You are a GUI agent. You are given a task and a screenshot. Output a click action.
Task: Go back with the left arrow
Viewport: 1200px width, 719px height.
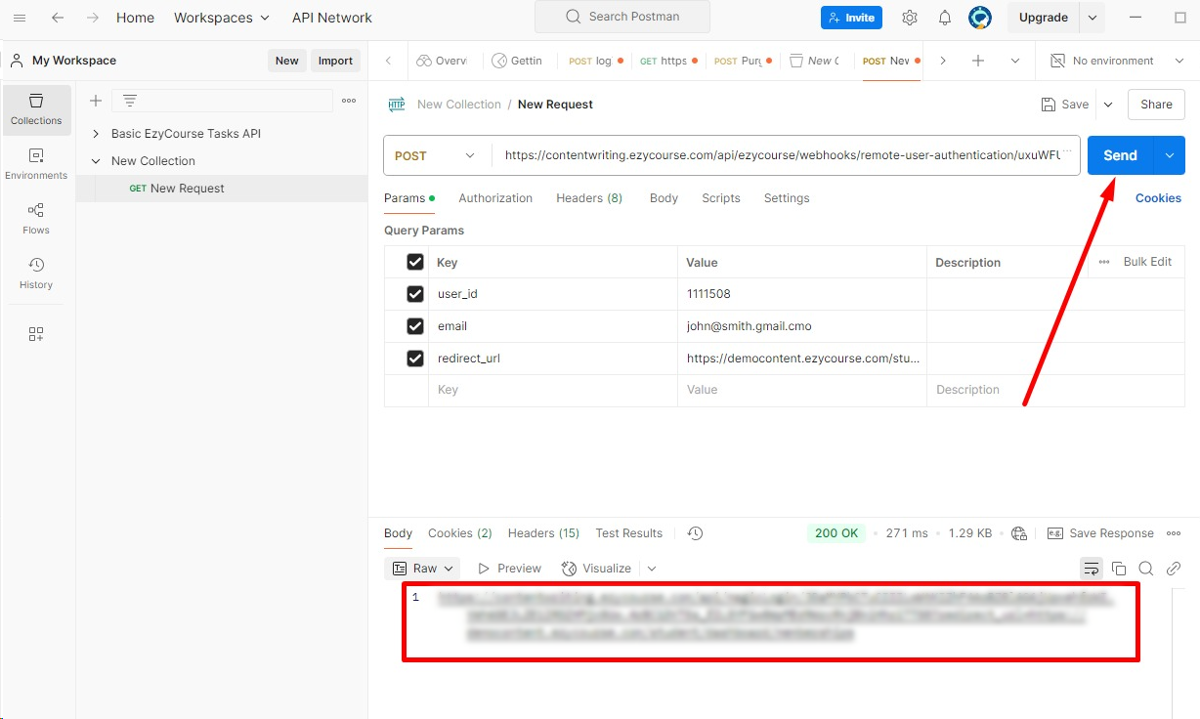[x=58, y=18]
